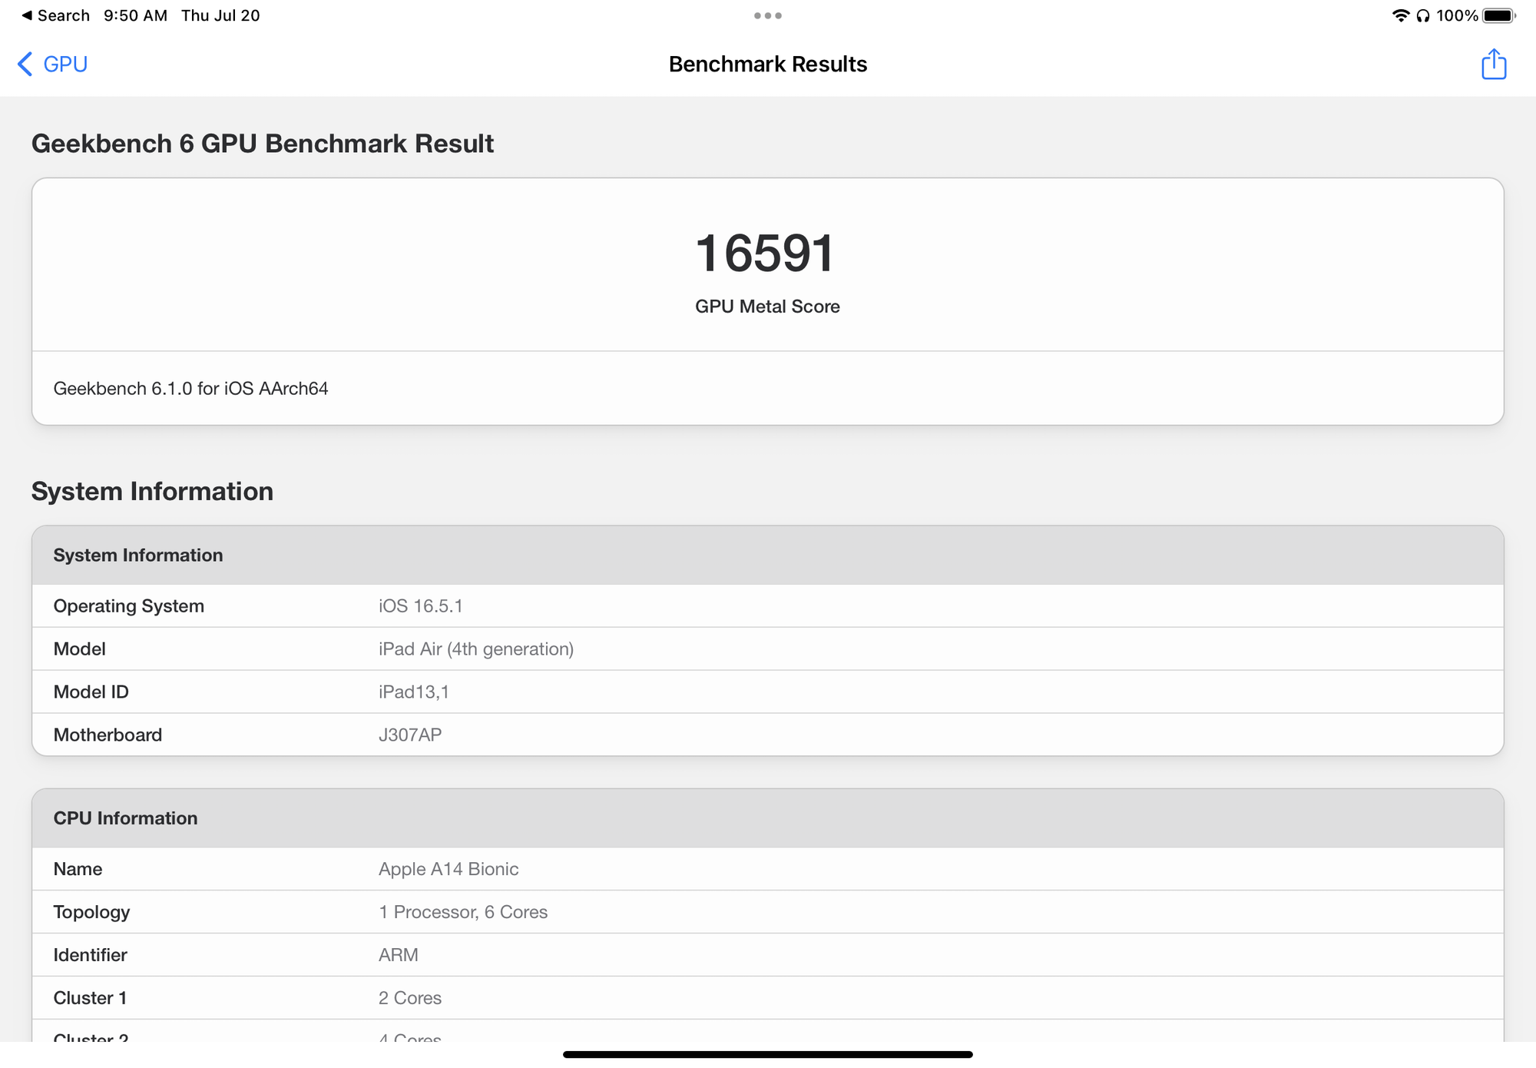Select the iOS 16.5.1 value
Image resolution: width=1536 pixels, height=1068 pixels.
point(421,606)
